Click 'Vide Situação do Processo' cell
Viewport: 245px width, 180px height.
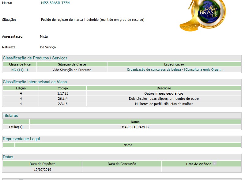click(72, 70)
